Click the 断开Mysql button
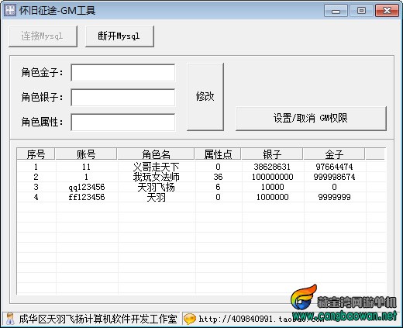The width and height of the screenshot is (403, 328). pos(119,36)
